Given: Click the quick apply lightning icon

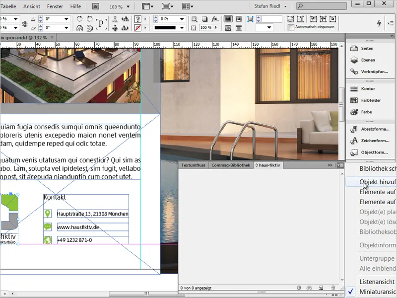Looking at the screenshot, I should pyautogui.click(x=379, y=23).
